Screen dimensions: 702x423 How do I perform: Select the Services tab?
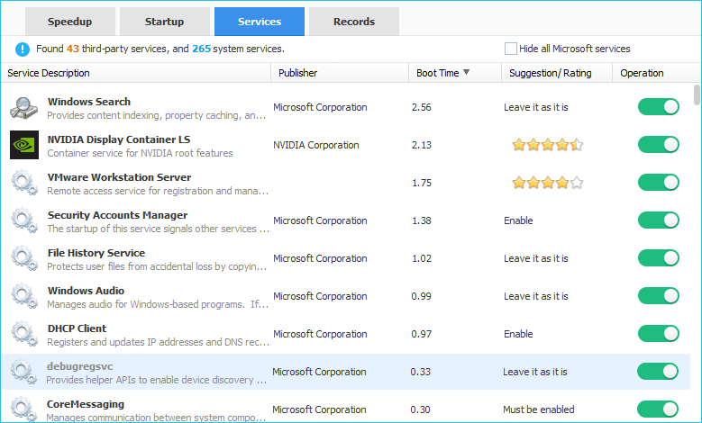(260, 22)
